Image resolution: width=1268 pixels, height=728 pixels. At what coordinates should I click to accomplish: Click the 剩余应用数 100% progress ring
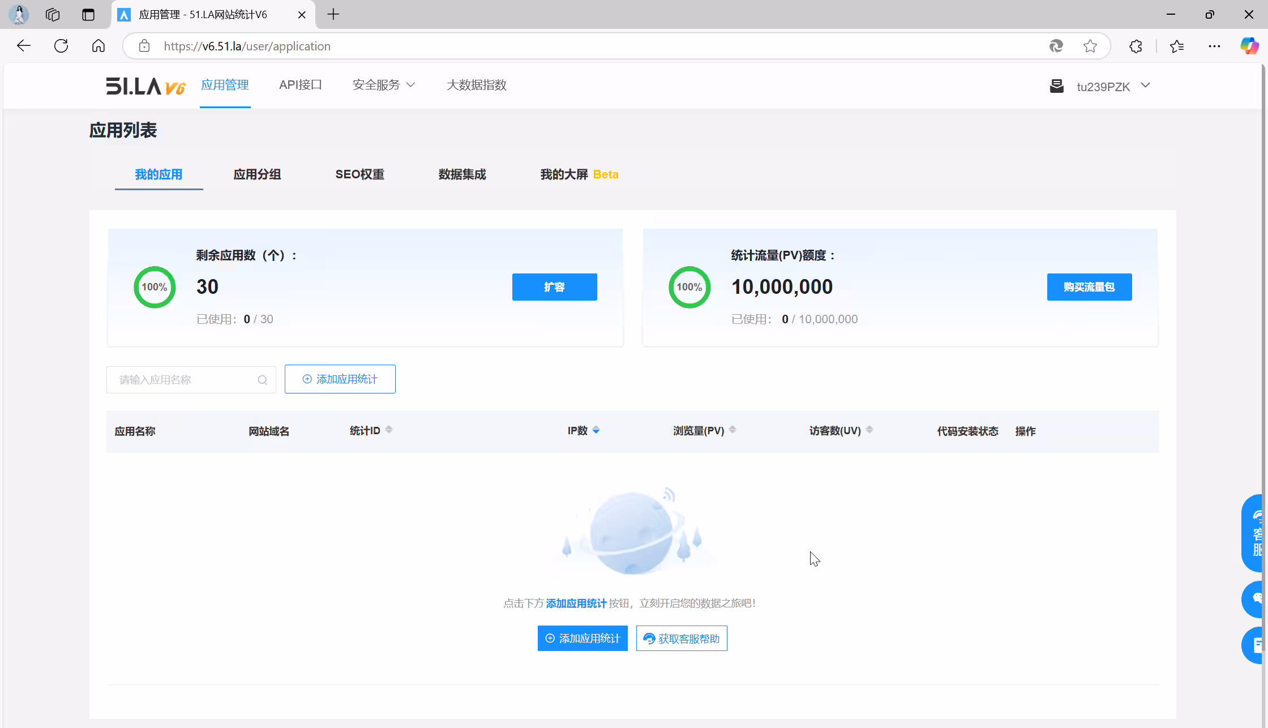coord(155,287)
